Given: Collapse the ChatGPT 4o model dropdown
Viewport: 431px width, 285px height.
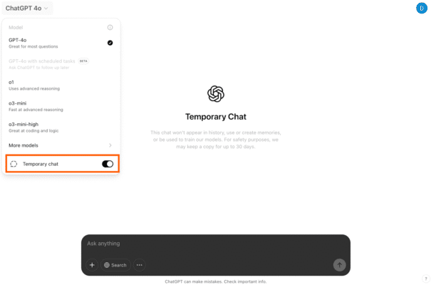Looking at the screenshot, I should point(27,9).
